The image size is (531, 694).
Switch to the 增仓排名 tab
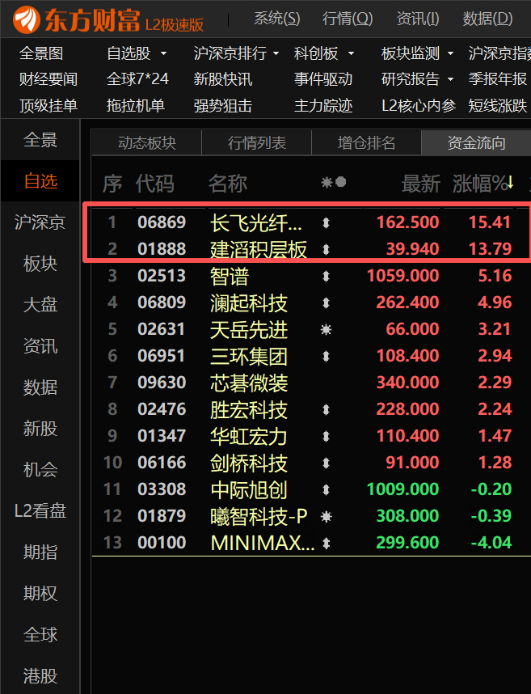coord(366,142)
